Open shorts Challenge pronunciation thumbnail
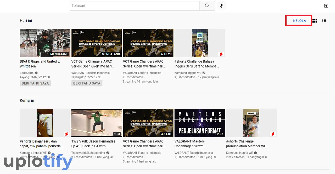Viewport: 335px width, 174px height. click(251, 123)
